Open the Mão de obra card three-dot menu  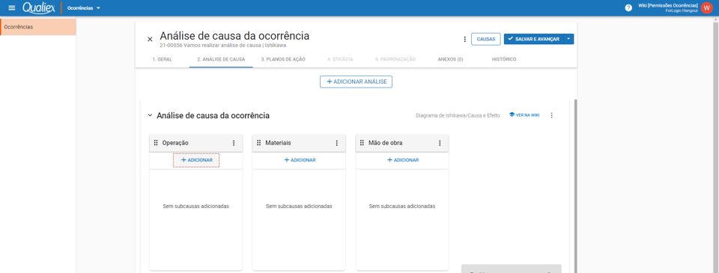pos(440,143)
